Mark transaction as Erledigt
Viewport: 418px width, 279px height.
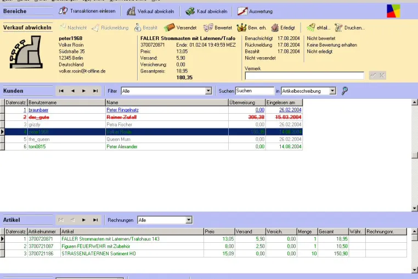point(283,27)
